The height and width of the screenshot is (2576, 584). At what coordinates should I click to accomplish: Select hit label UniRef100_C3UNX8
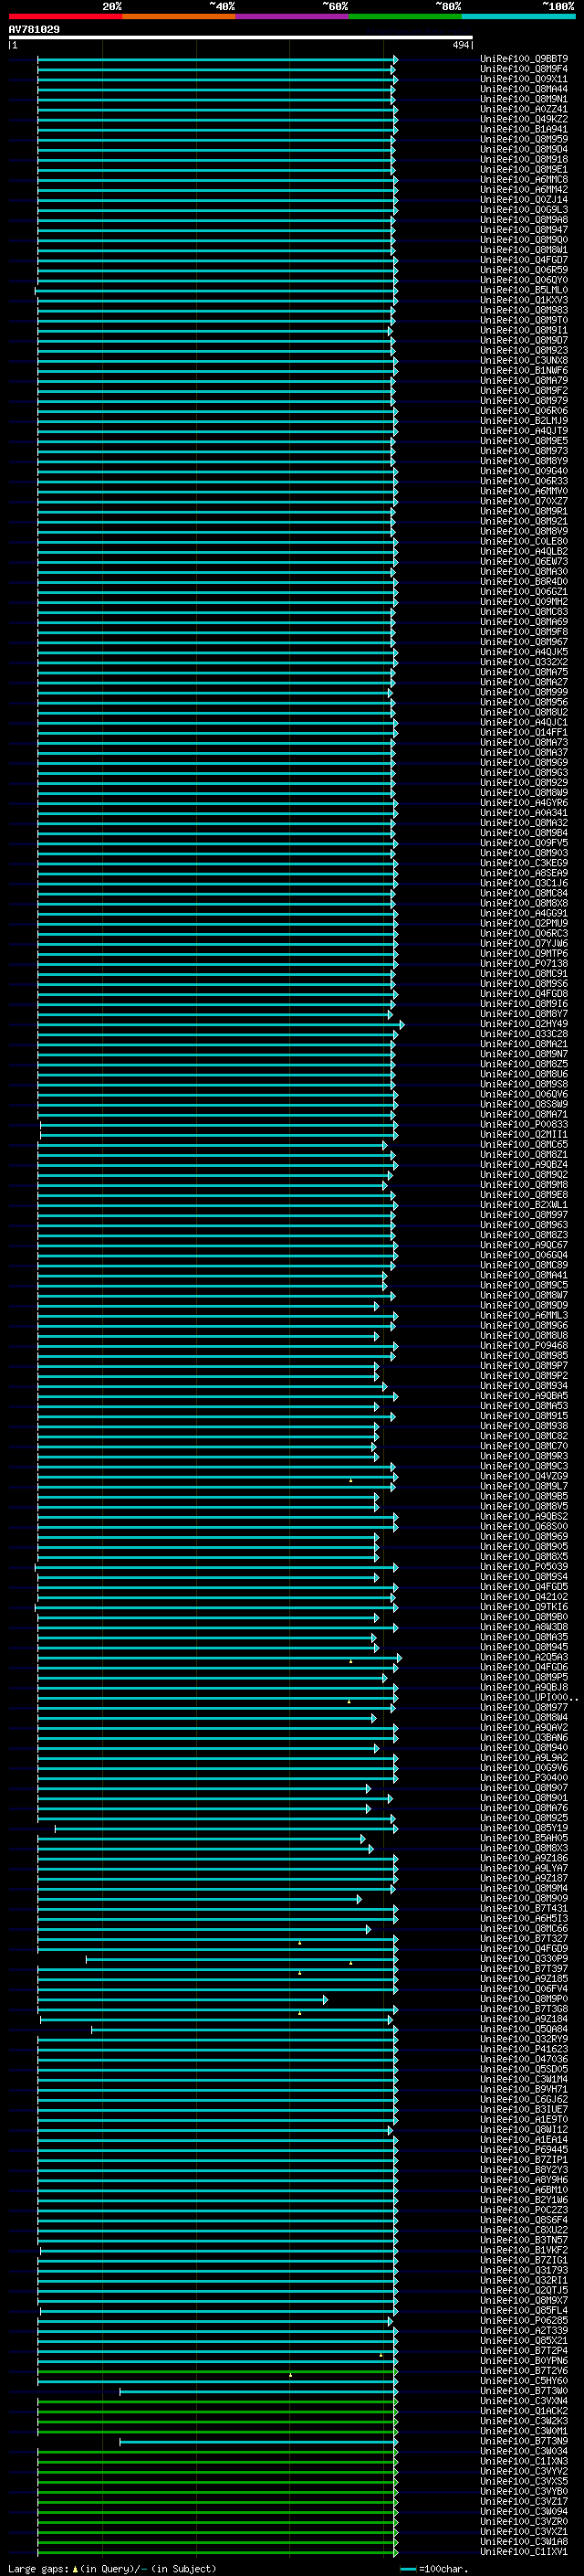pos(524,360)
